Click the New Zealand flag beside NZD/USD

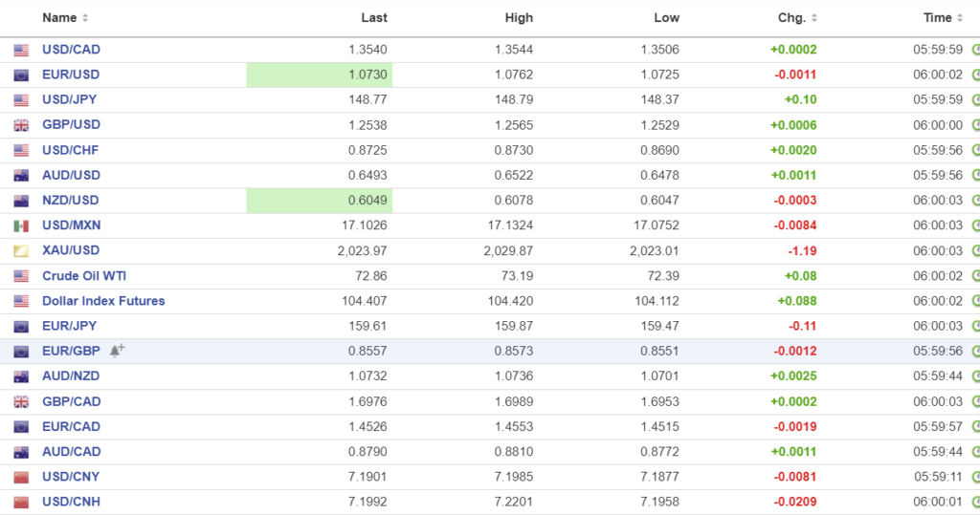(x=21, y=201)
